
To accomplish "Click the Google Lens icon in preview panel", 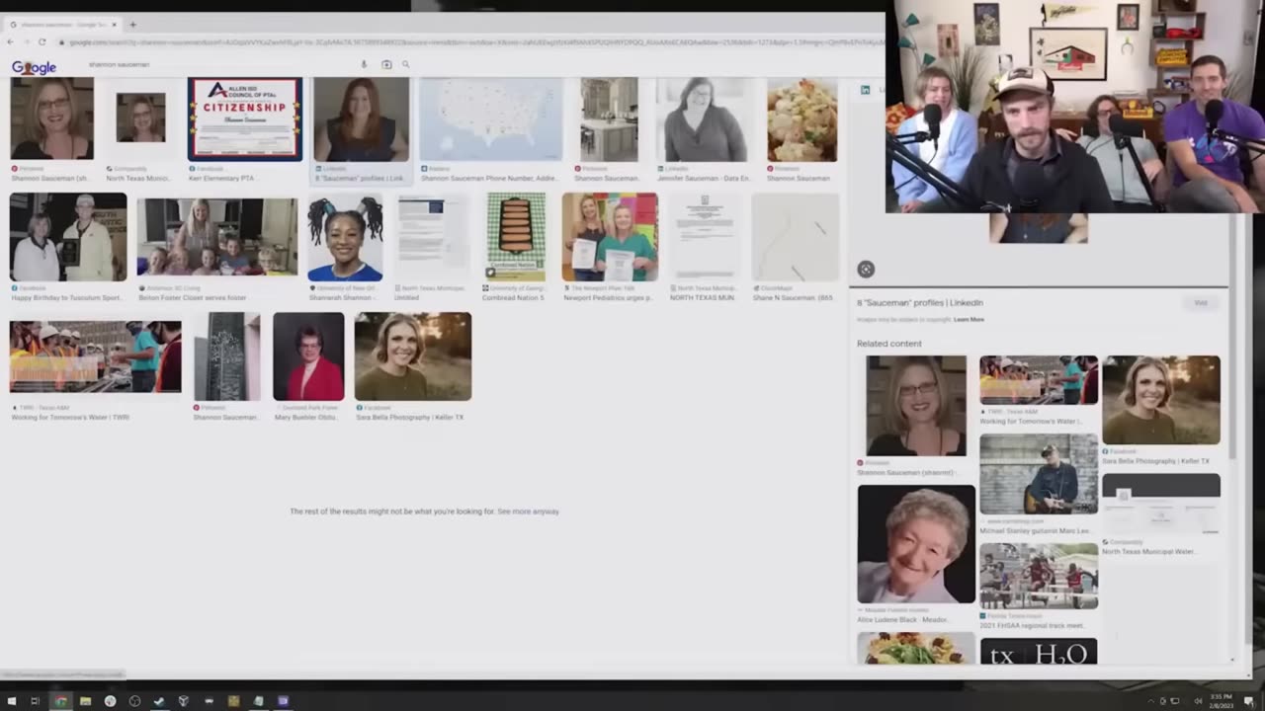I will tap(866, 270).
